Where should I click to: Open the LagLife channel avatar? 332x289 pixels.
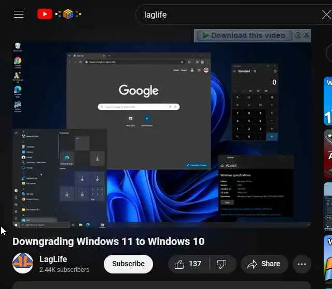(23, 263)
